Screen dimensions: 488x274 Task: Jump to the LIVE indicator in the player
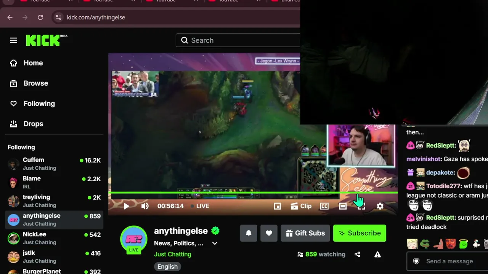(x=200, y=206)
